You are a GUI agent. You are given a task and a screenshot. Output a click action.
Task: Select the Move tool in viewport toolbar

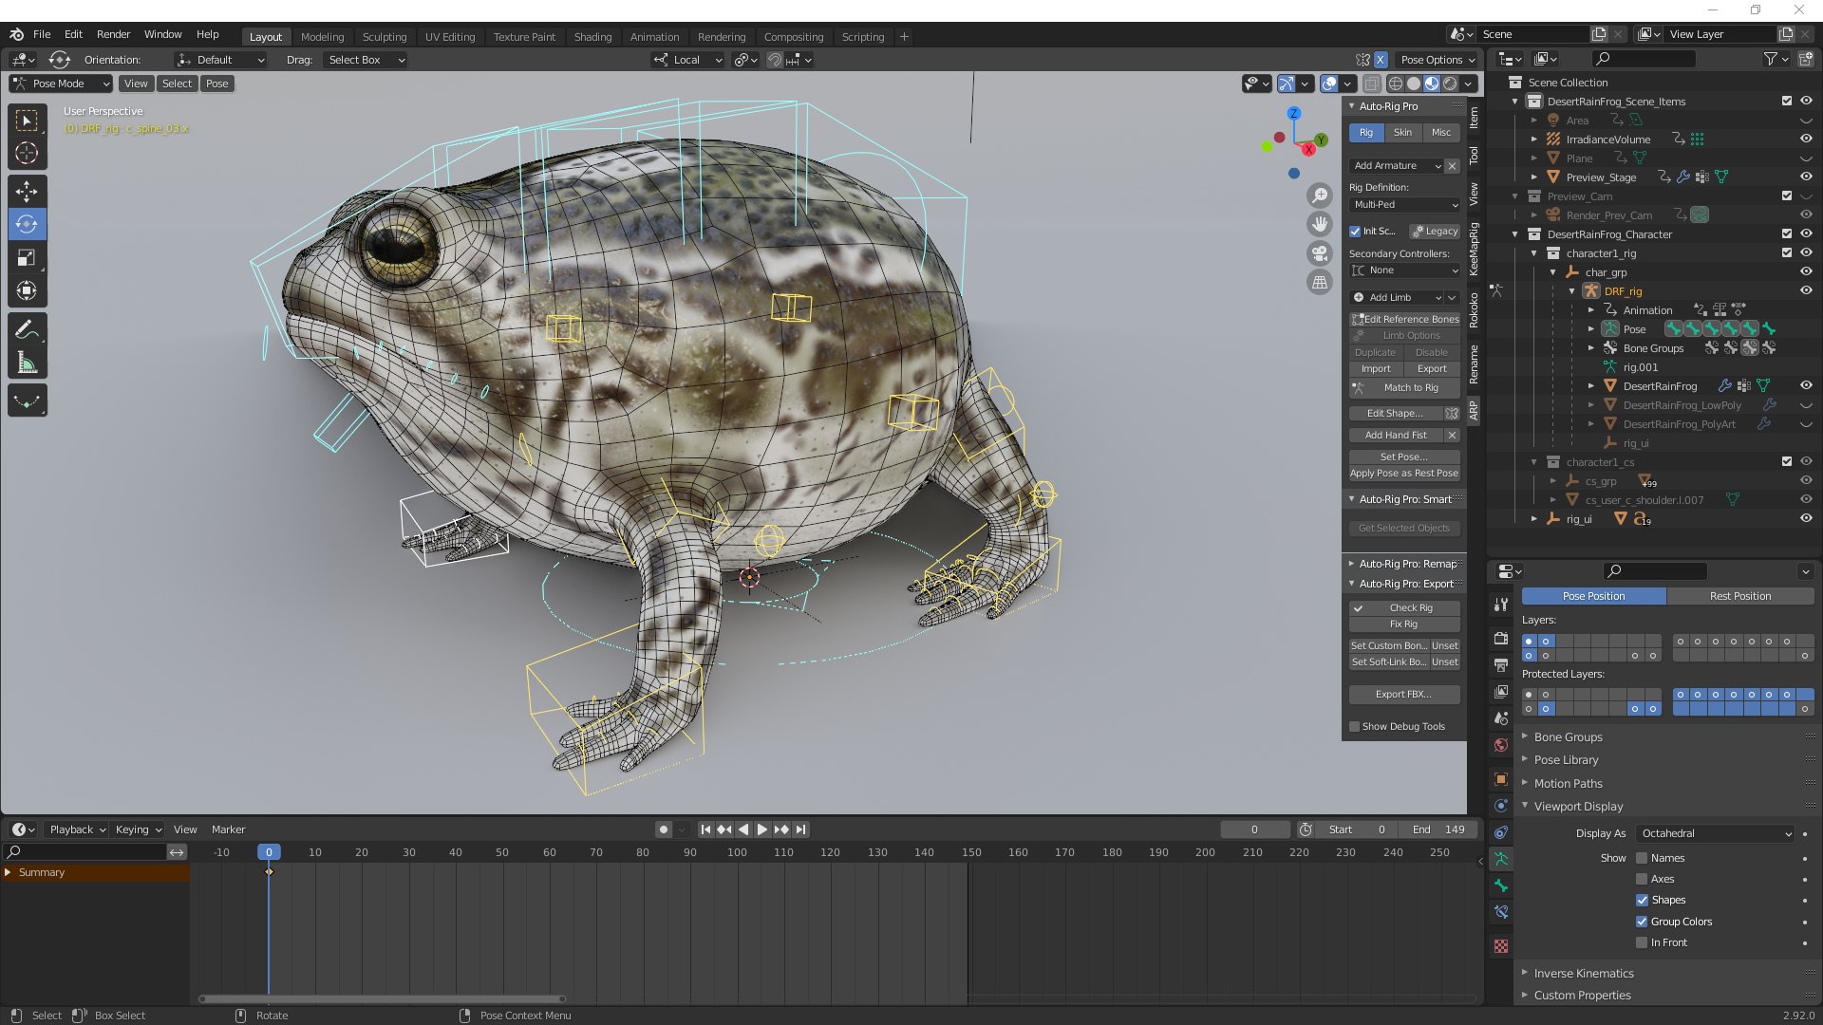click(27, 191)
